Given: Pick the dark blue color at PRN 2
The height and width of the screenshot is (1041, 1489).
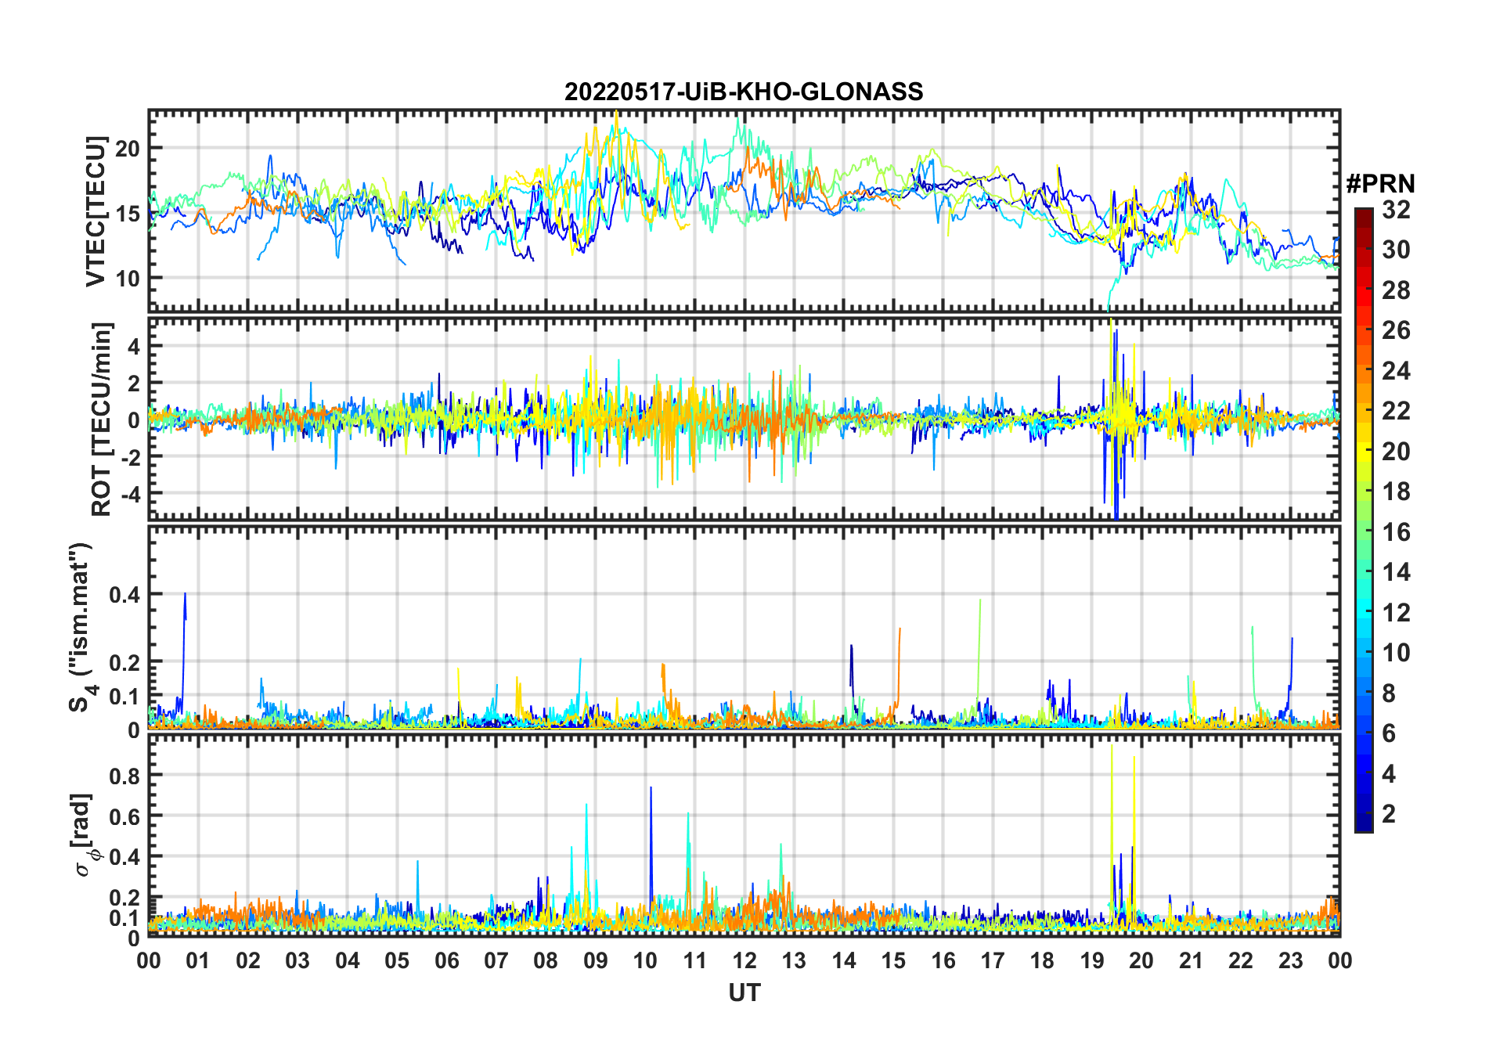Looking at the screenshot, I should 1364,814.
